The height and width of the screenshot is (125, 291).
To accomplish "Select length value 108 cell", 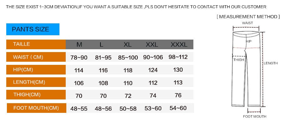I will point(103,83).
